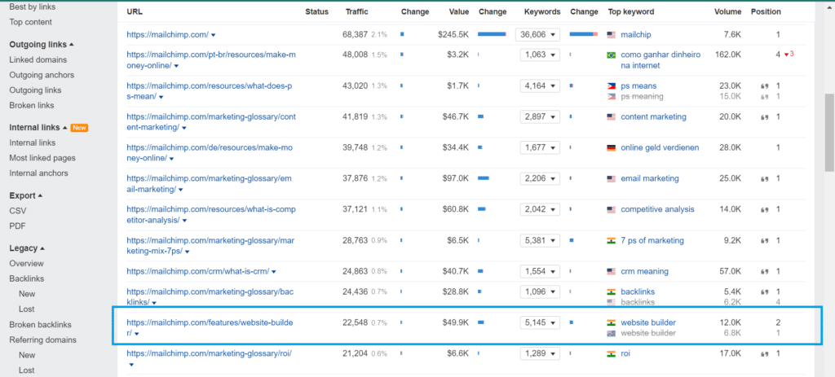Click the India flag beside 7 ps of marketing
Image resolution: width=835 pixels, height=377 pixels.
point(612,240)
